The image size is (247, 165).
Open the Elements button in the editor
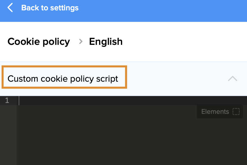tap(220, 112)
